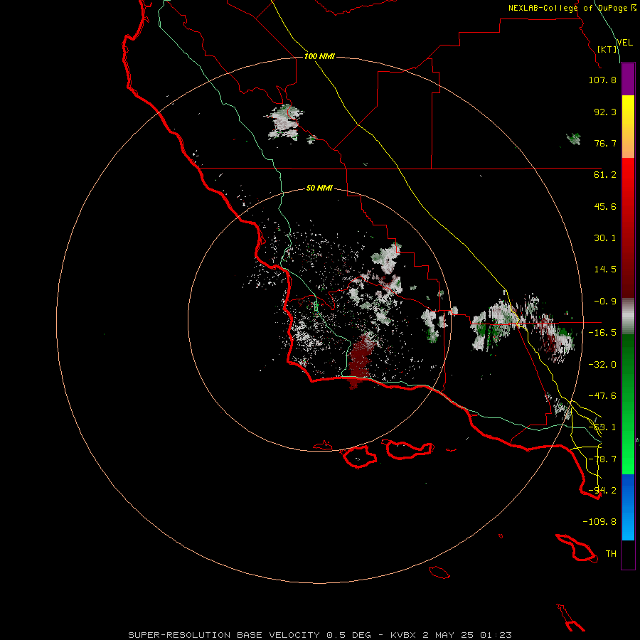Click the 50 NMI range ring label
The height and width of the screenshot is (640, 640).
(x=319, y=188)
